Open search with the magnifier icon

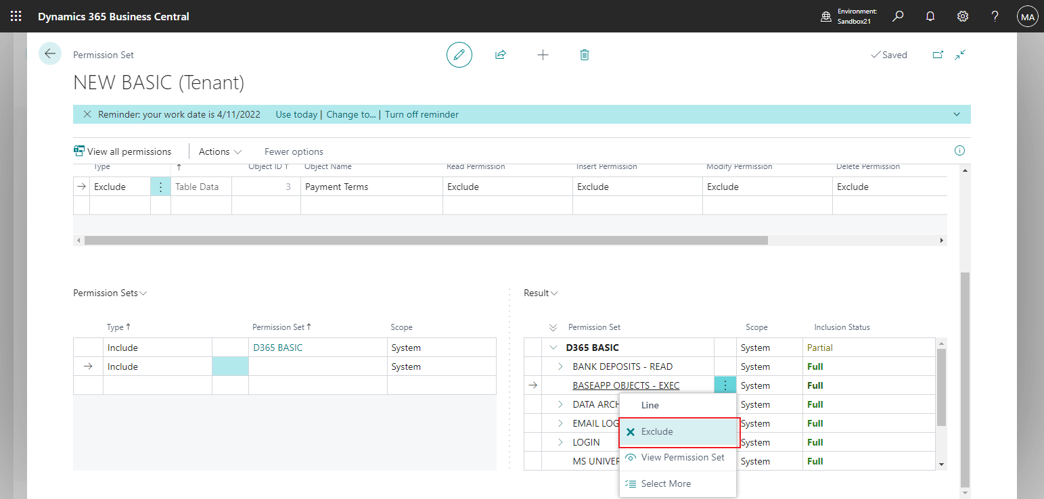click(x=898, y=16)
